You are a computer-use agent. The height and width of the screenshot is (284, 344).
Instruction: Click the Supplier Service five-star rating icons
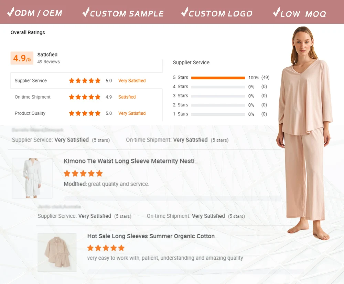(85, 81)
